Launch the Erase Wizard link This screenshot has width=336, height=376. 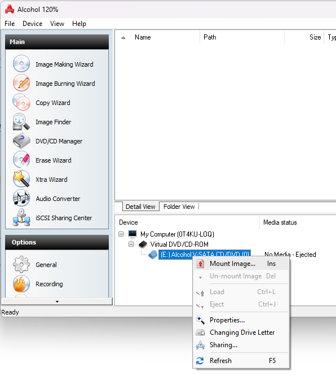coord(54,160)
